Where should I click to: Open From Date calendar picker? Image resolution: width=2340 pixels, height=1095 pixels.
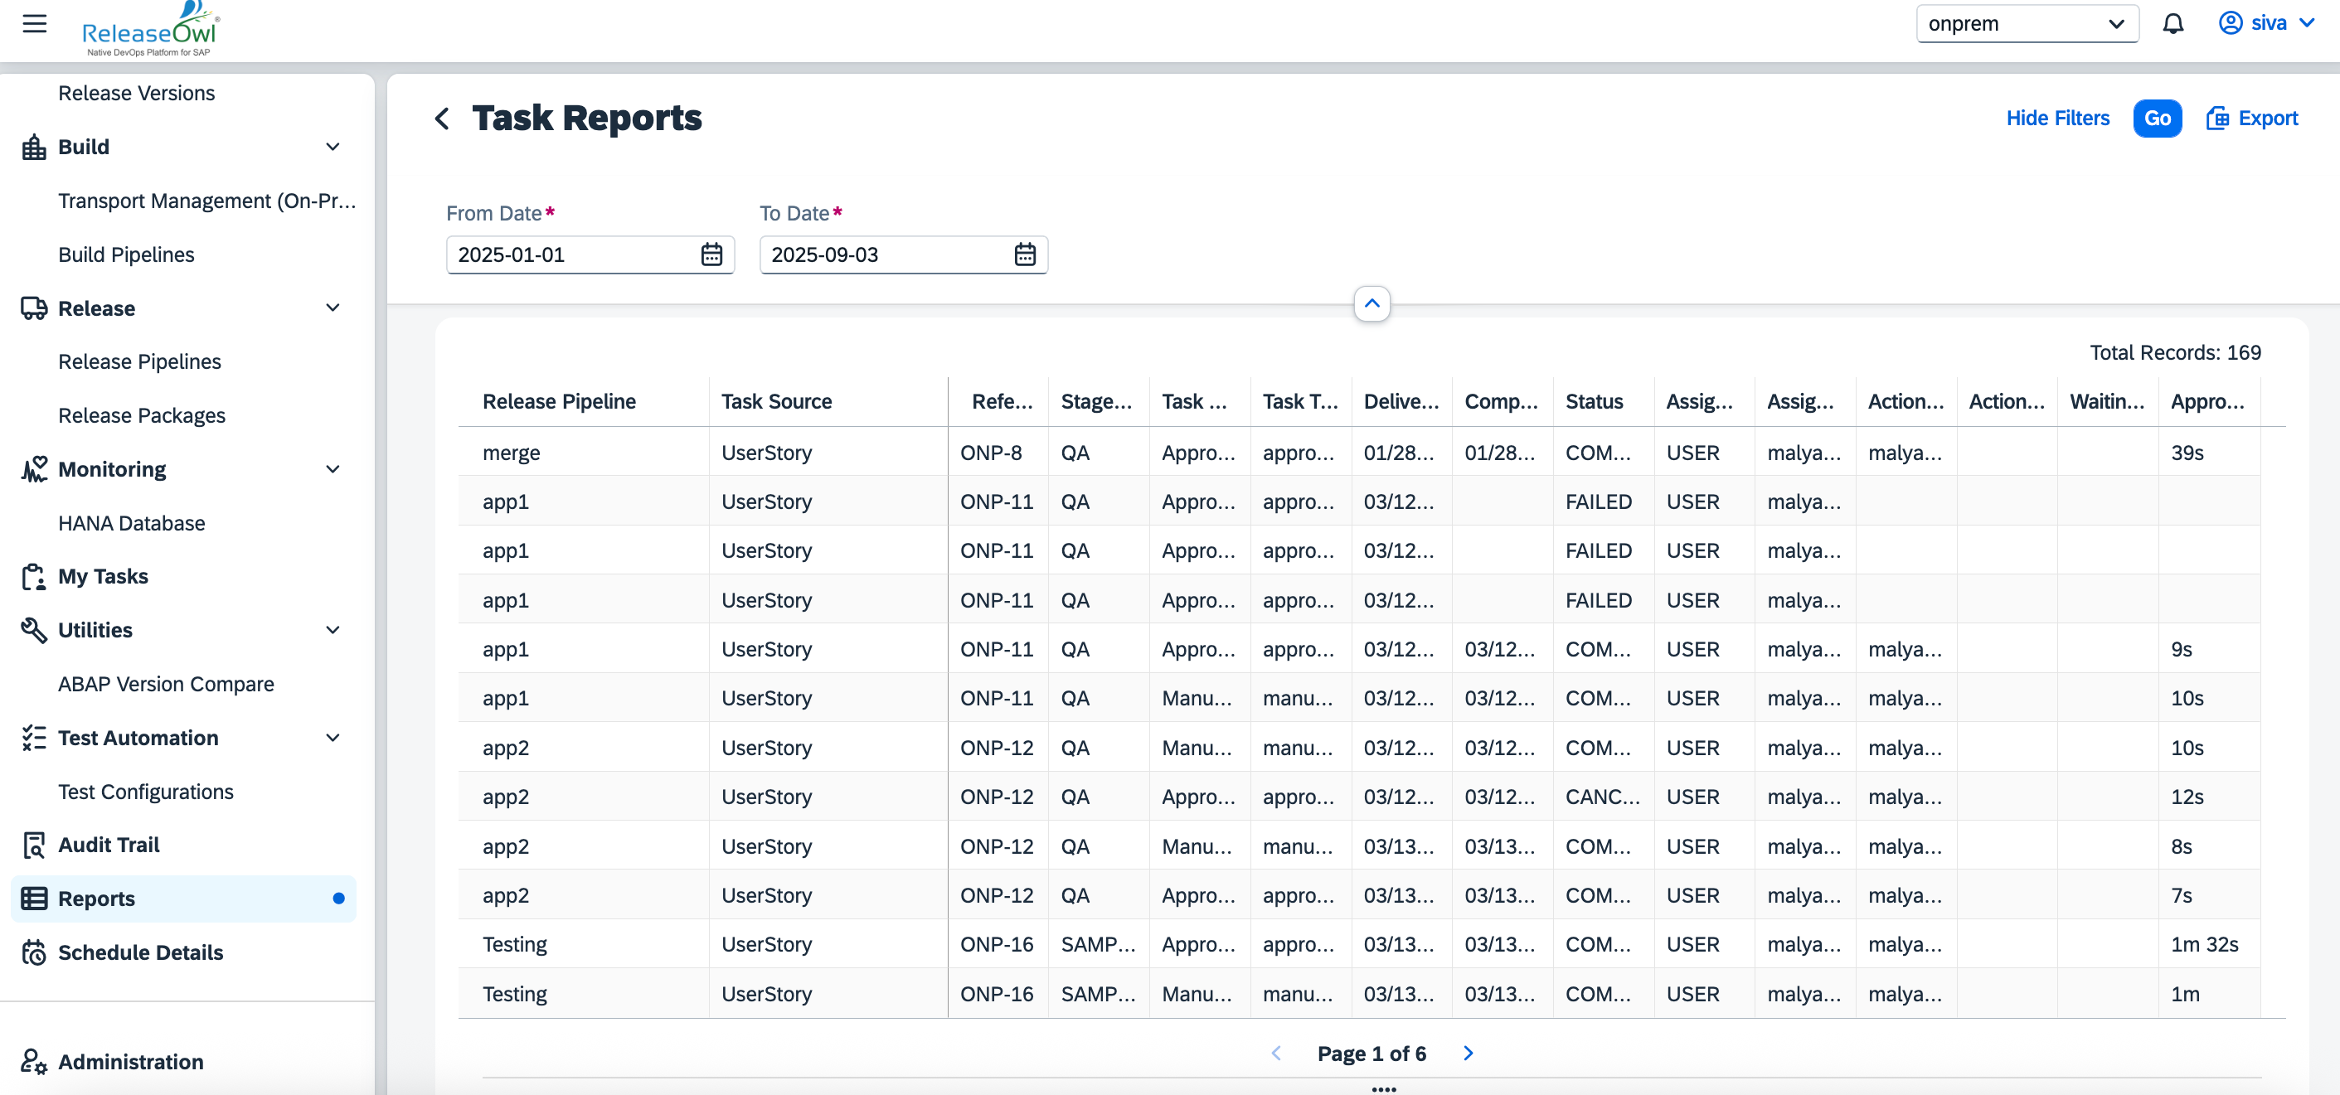click(711, 255)
